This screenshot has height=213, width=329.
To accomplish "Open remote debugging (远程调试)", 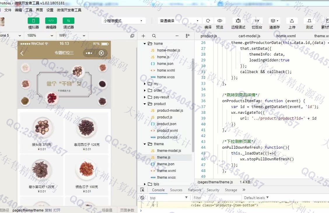I will point(238,21).
